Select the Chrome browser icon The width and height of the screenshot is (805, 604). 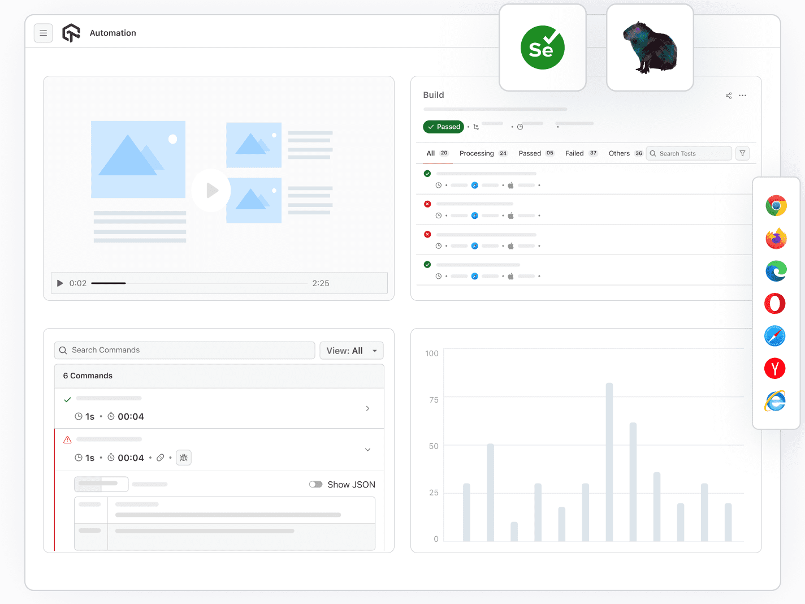pyautogui.click(x=775, y=205)
